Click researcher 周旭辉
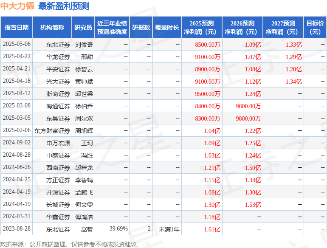 (x=84, y=131)
